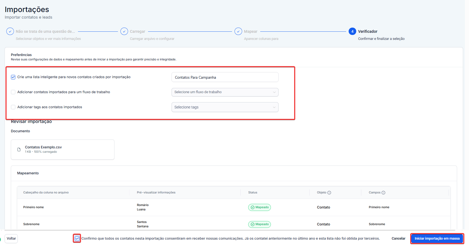Enable adding tags to imported contacts
Screen dimensions: 469x247
(x=13, y=107)
